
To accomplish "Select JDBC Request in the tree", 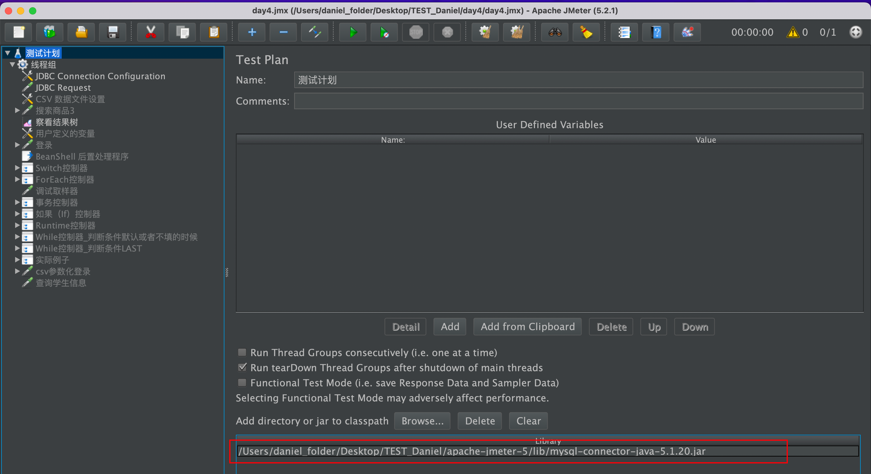I will [63, 88].
